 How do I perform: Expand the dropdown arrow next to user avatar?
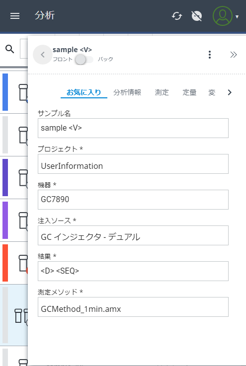click(237, 17)
